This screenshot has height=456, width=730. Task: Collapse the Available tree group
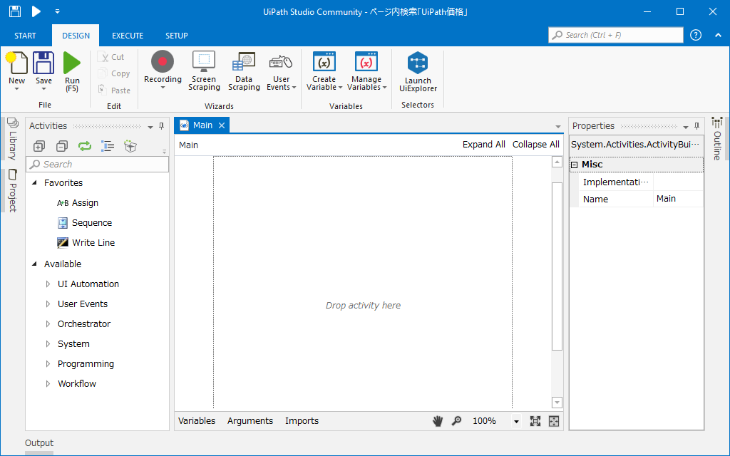tap(34, 264)
